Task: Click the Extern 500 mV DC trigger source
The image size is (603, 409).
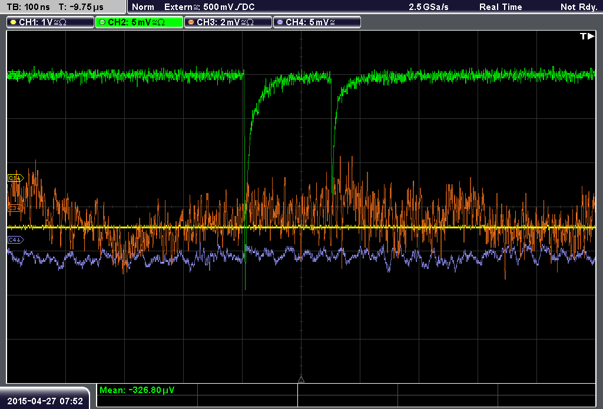Action: point(210,7)
